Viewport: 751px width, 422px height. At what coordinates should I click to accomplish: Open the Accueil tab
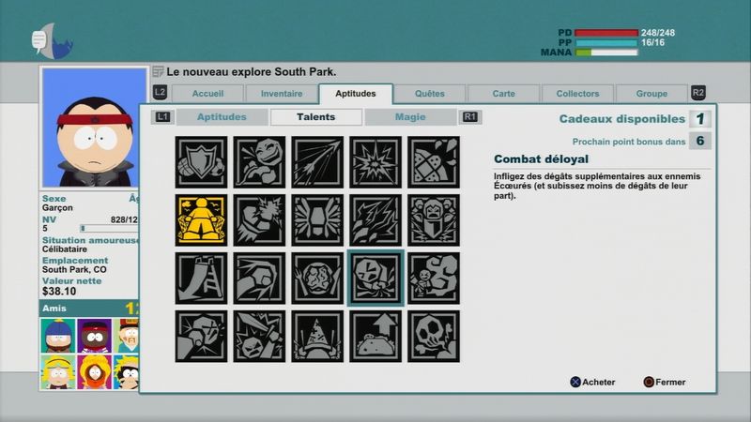click(207, 94)
